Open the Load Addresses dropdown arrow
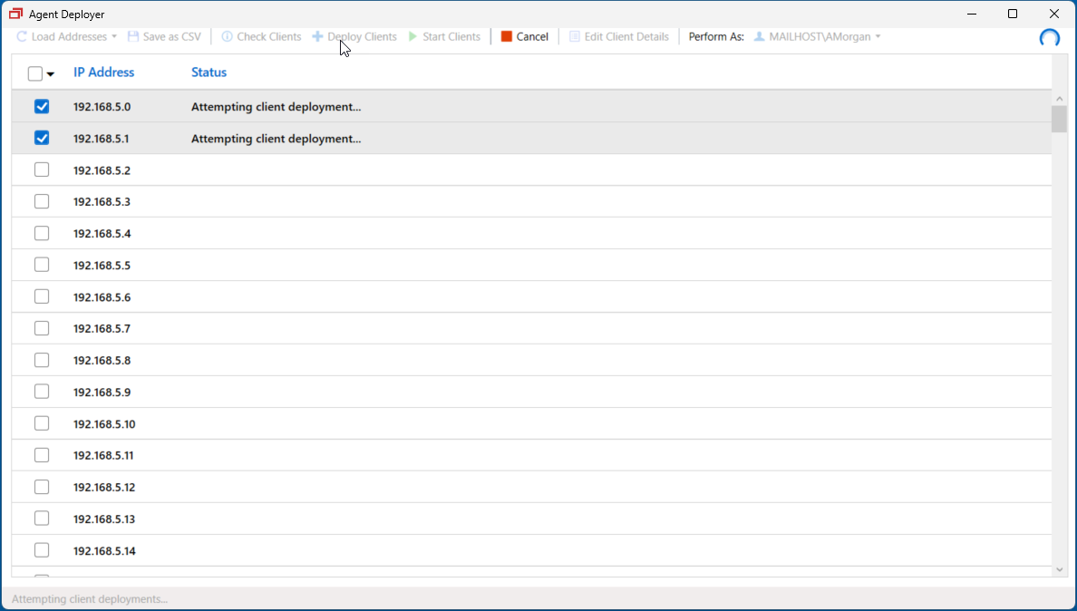Image resolution: width=1077 pixels, height=611 pixels. (x=114, y=36)
